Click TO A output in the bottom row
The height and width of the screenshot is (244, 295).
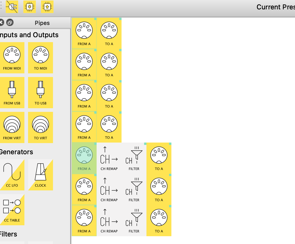click(x=159, y=221)
